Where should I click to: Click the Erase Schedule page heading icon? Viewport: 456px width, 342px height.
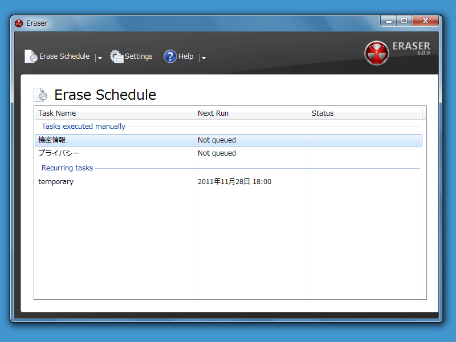point(40,95)
